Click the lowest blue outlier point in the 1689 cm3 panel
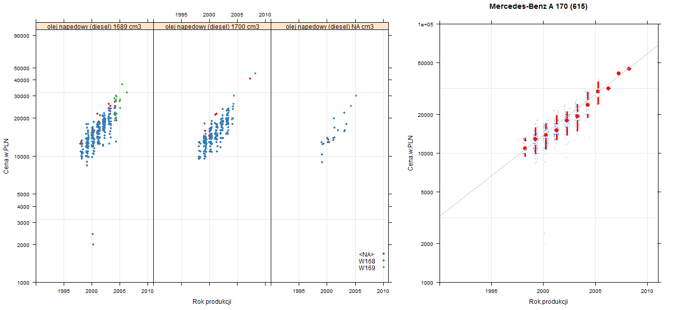This screenshot has height=310, width=673. tap(93, 244)
